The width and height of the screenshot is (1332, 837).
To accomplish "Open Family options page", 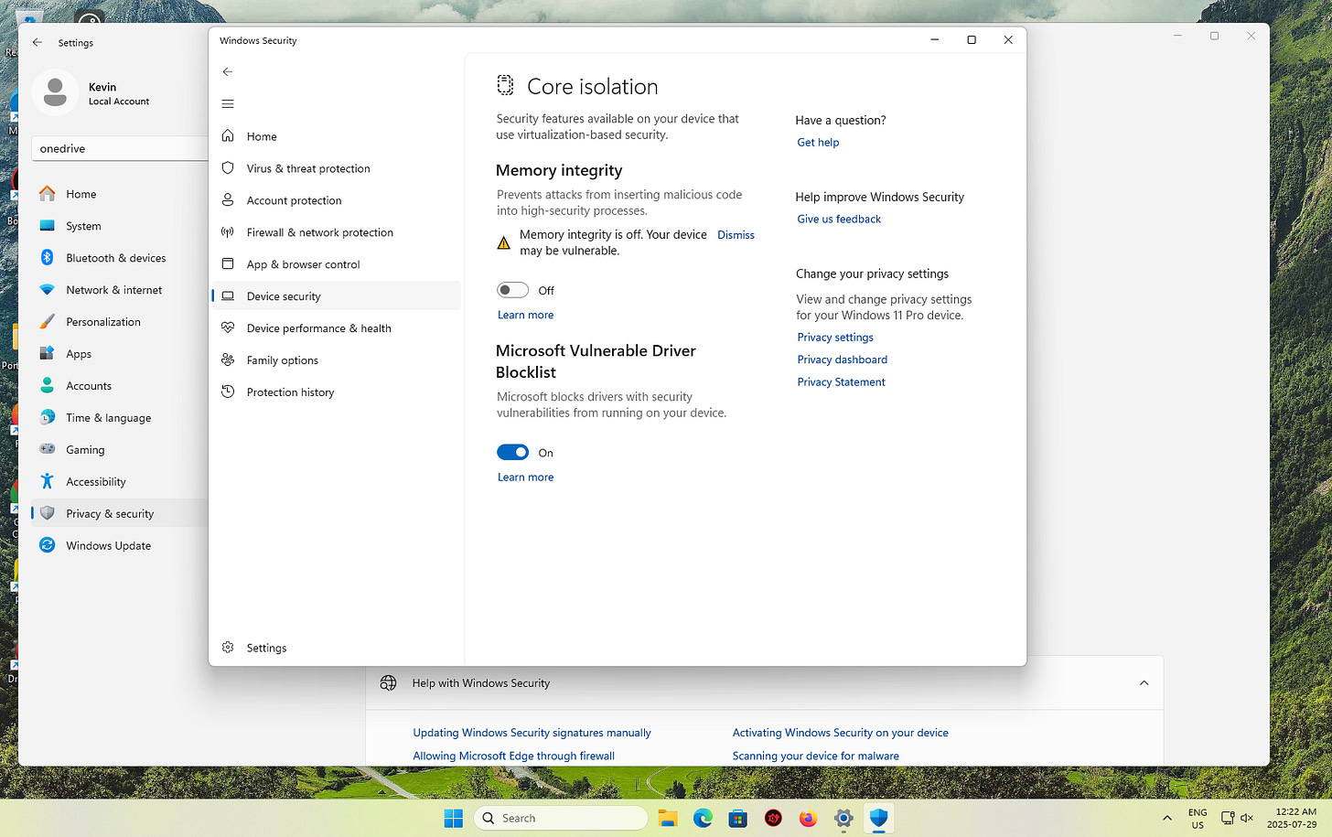I will point(337,360).
